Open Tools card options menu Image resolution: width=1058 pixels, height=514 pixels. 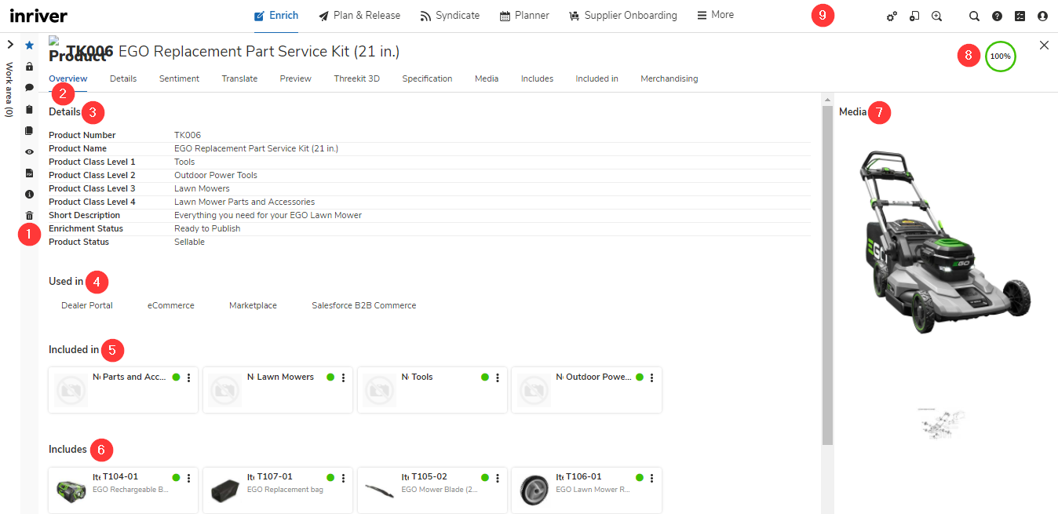tap(498, 377)
